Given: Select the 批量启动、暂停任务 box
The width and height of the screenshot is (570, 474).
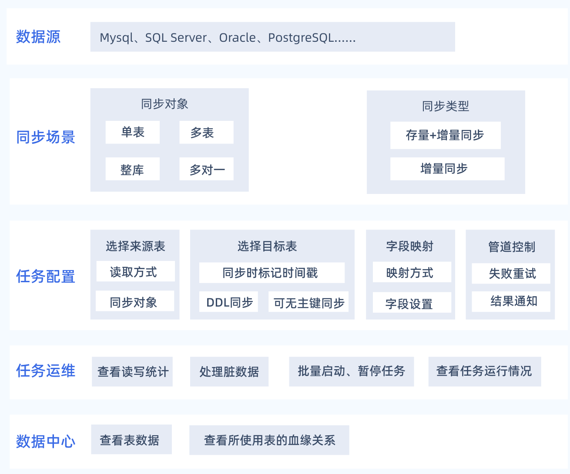Looking at the screenshot, I should [352, 372].
